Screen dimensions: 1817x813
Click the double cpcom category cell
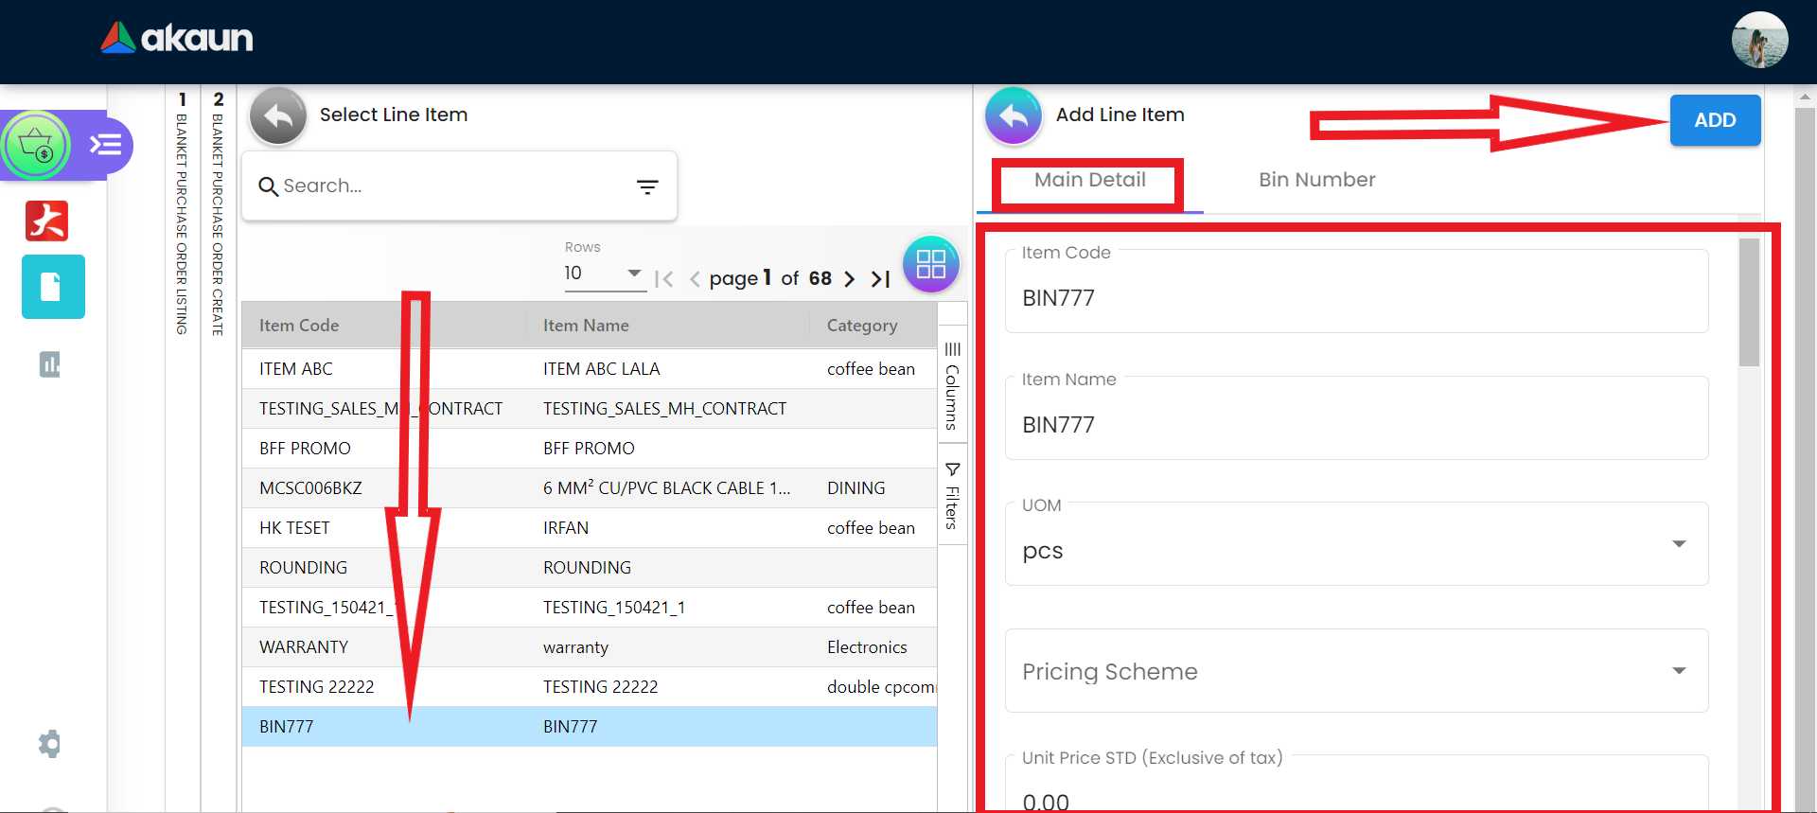[881, 687]
